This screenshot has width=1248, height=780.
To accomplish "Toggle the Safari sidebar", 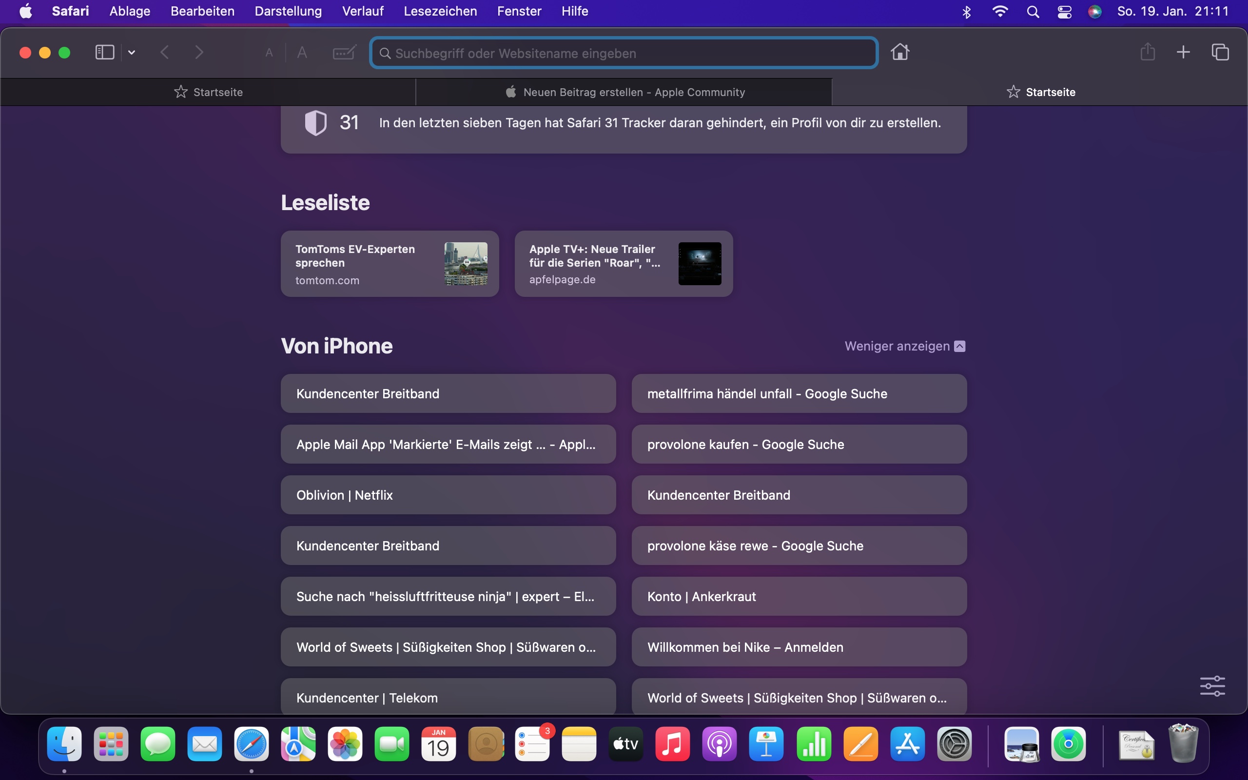I will click(105, 53).
